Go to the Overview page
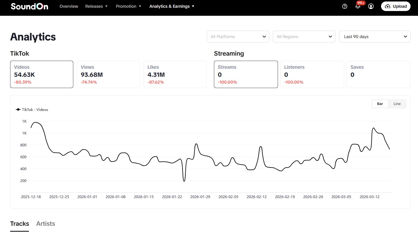 coord(69,6)
